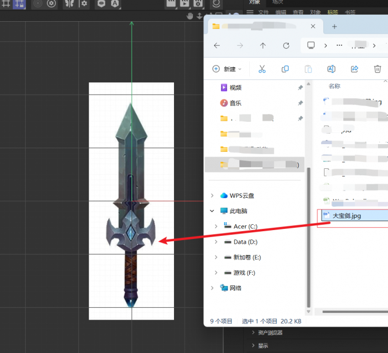Image resolution: width=388 pixels, height=353 pixels.
Task: Unpin 音乐 using its pin icon
Action: coord(300,103)
